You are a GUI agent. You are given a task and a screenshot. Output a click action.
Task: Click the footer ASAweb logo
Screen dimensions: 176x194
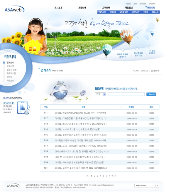pyautogui.click(x=13, y=186)
